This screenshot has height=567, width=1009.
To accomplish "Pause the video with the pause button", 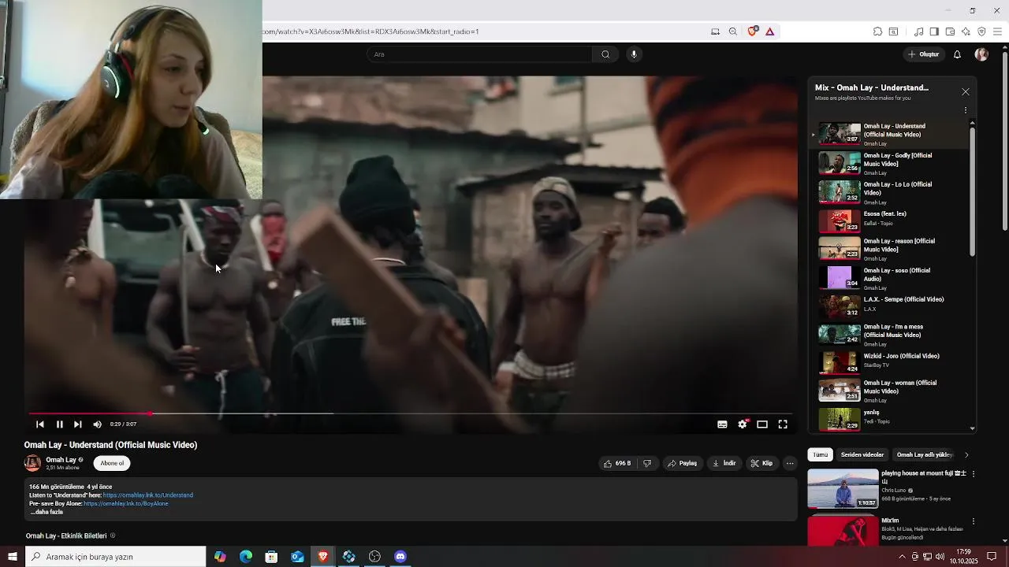I will tap(59, 424).
